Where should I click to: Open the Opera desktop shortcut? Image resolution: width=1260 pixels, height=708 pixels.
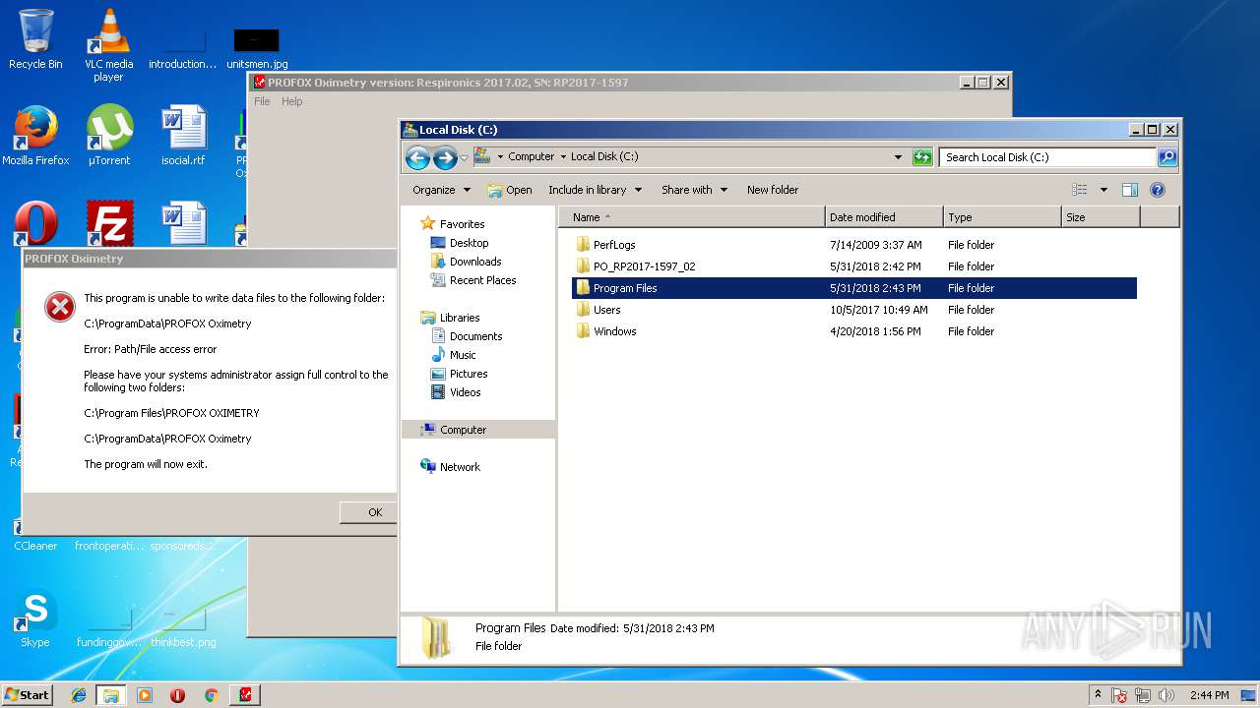(35, 224)
